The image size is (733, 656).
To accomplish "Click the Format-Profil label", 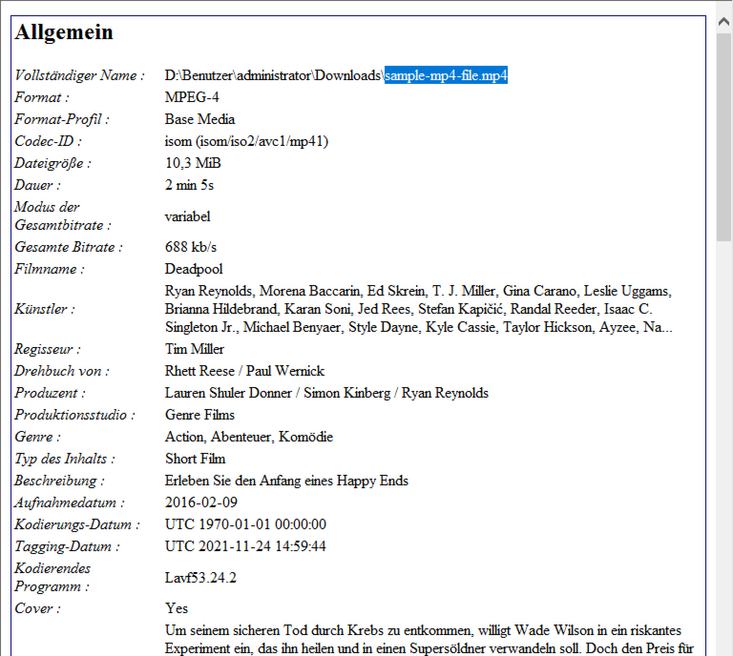I will [62, 119].
